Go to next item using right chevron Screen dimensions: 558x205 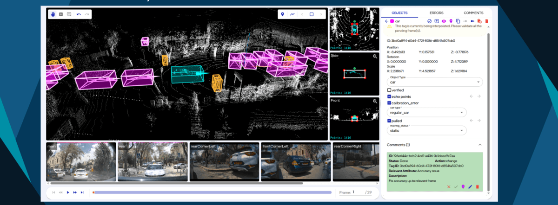(321, 14)
